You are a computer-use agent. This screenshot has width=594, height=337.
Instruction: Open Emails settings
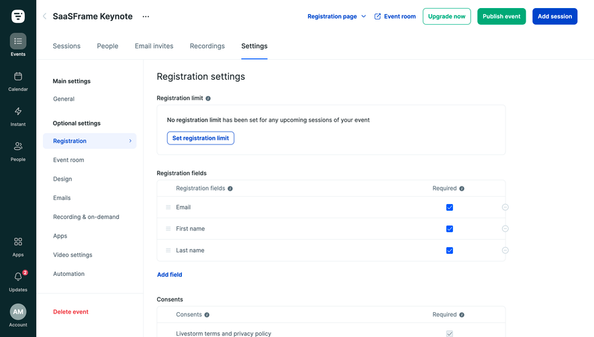tap(62, 198)
